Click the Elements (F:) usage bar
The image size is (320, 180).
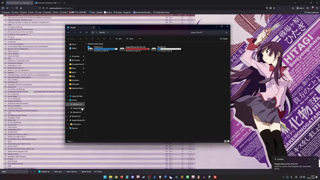pos(169,49)
